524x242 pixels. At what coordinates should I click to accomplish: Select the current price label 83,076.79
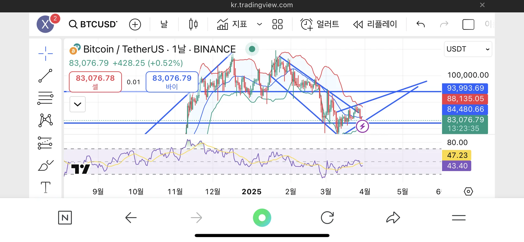click(x=465, y=124)
